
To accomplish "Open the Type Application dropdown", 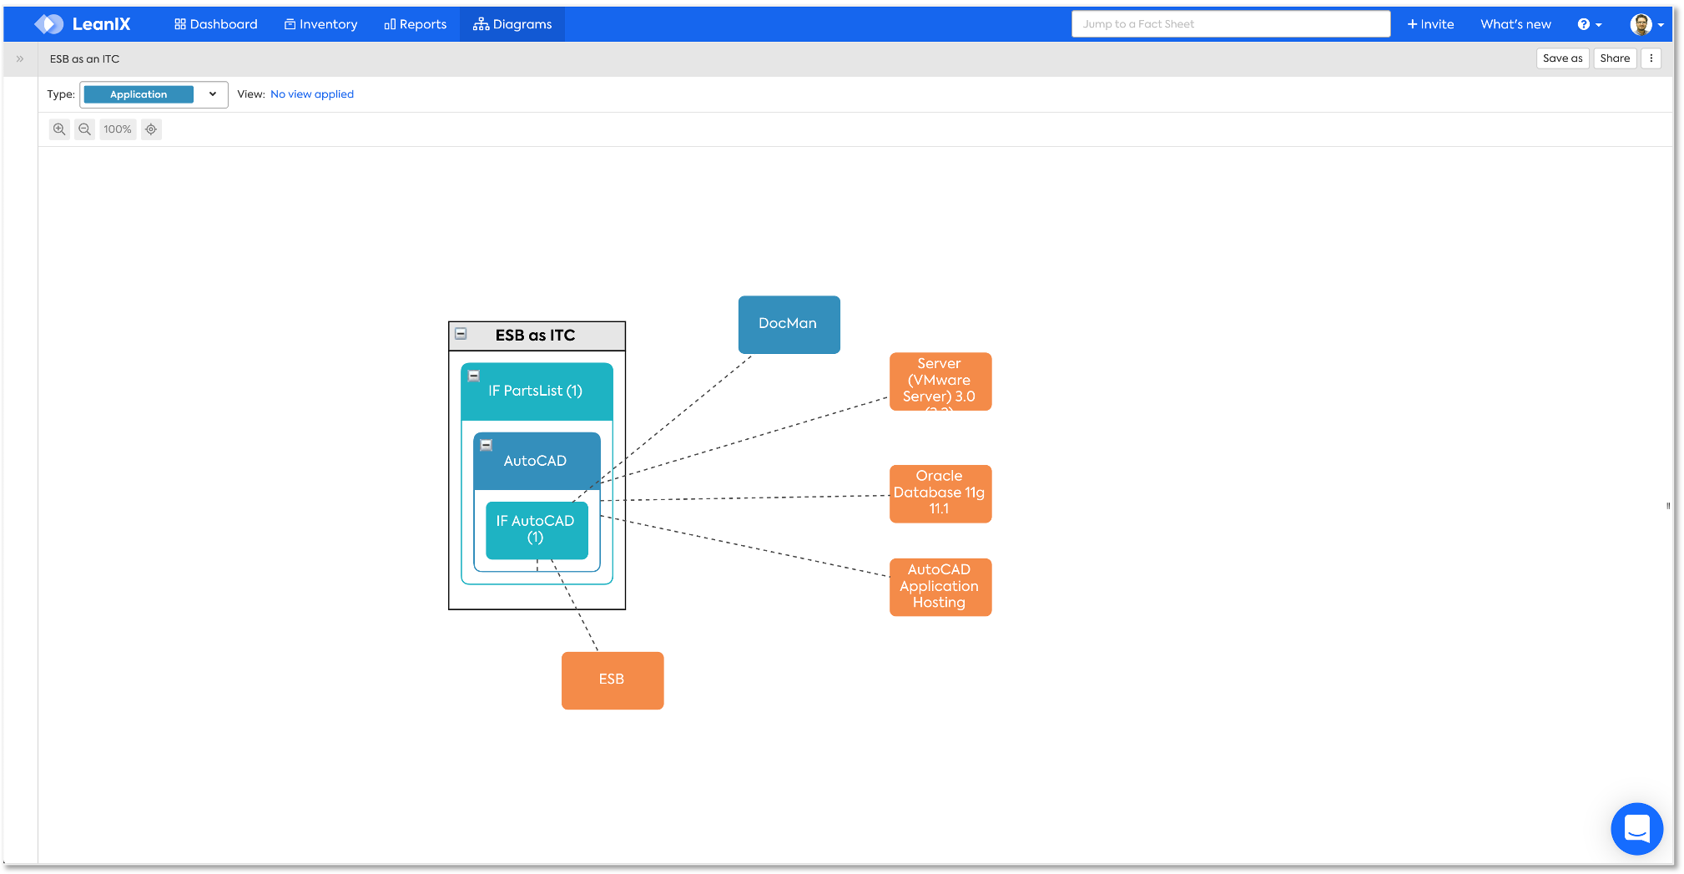I will (x=154, y=94).
